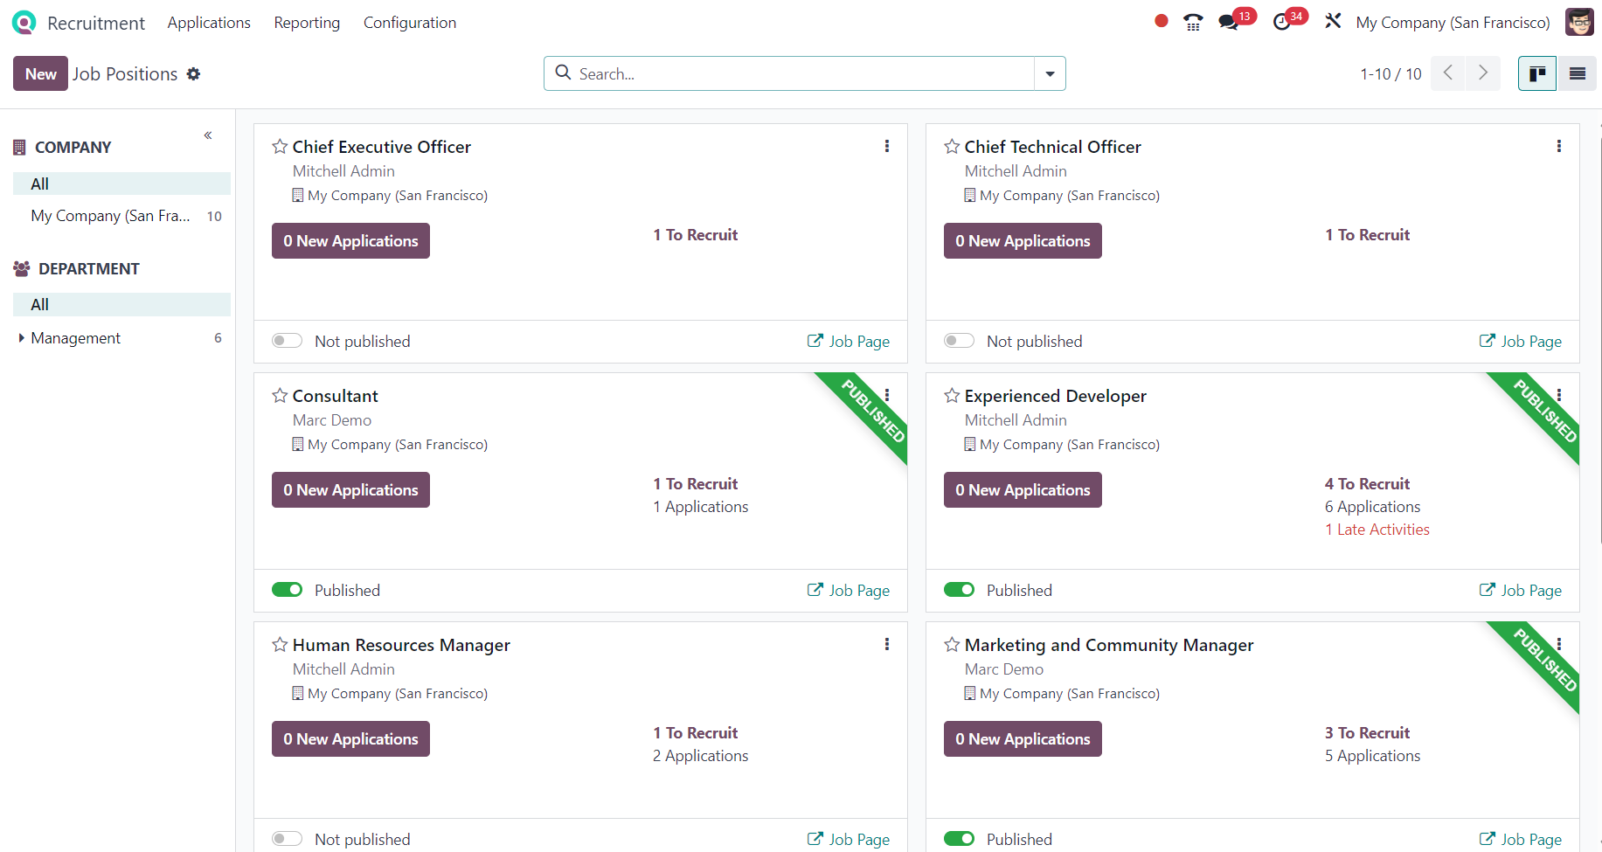
Task: Click the voip phone icon
Action: (1193, 23)
